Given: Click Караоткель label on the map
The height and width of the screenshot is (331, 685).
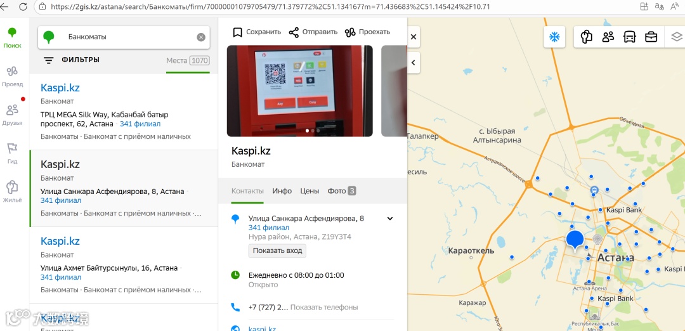Looking at the screenshot, I should coord(471,250).
